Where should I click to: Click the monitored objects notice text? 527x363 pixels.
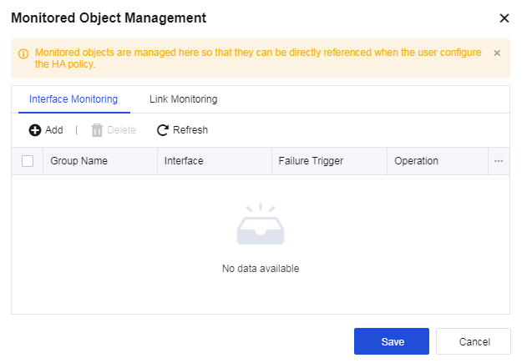pos(257,58)
